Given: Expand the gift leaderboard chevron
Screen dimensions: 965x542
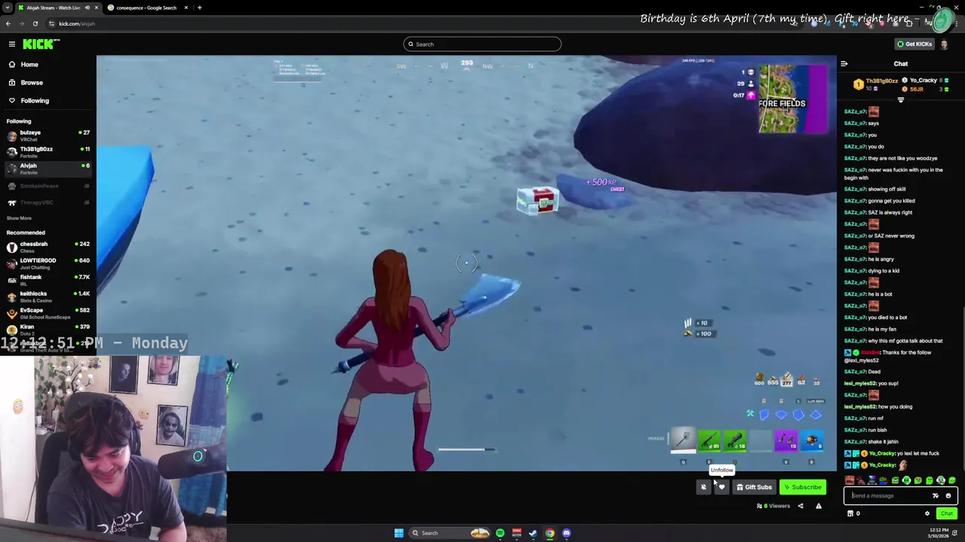Looking at the screenshot, I should coord(900,100).
